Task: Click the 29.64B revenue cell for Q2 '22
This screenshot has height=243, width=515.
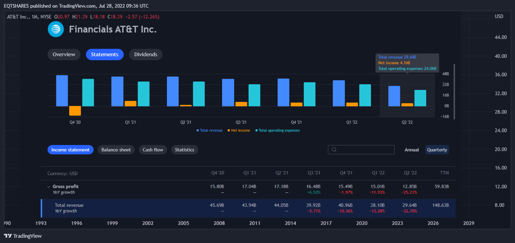Action: click(410, 205)
